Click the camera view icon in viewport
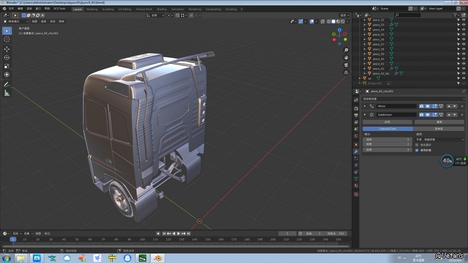This screenshot has height=263, width=468. pyautogui.click(x=346, y=65)
